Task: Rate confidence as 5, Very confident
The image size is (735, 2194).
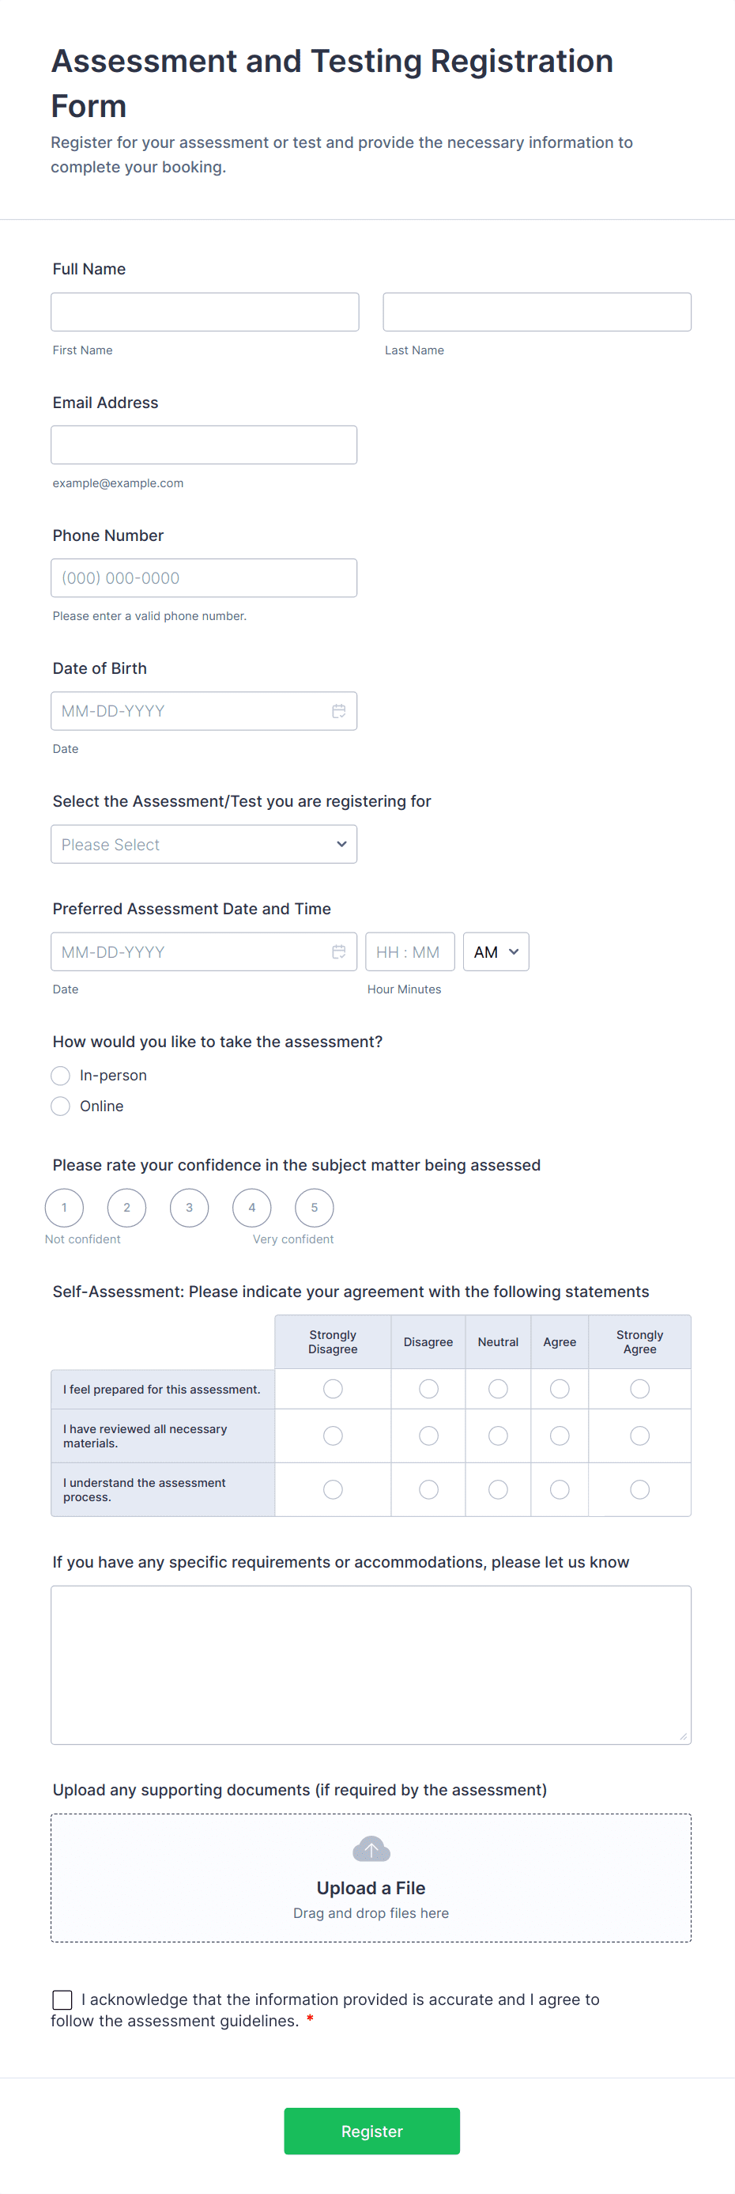Action: [x=314, y=1208]
